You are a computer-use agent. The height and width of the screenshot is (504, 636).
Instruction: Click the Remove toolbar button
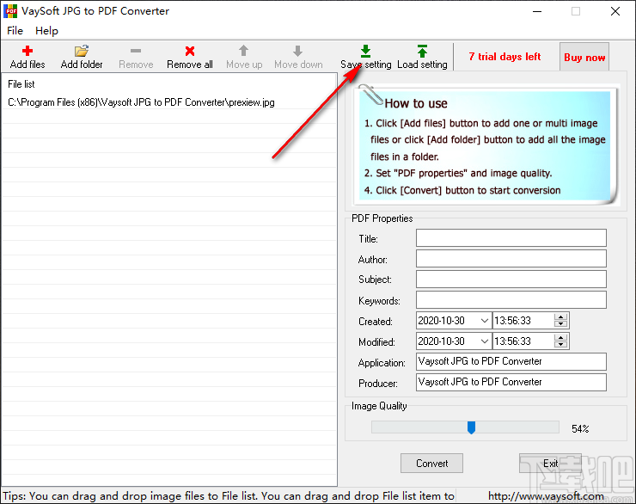pyautogui.click(x=136, y=58)
